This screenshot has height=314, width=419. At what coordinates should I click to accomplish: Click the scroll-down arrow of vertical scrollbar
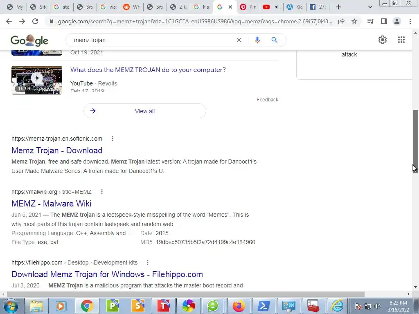pos(415,287)
